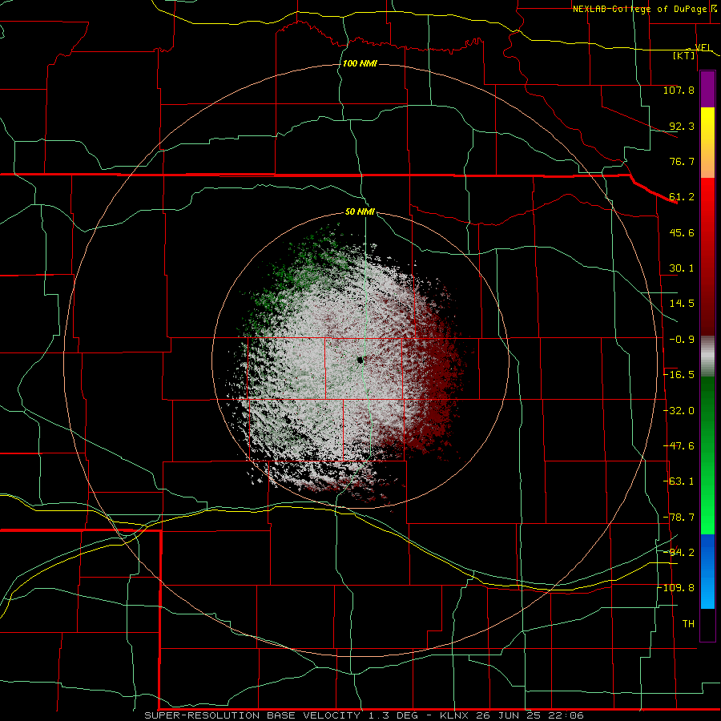Image resolution: width=721 pixels, height=721 pixels.
Task: Click the 50 NMI range ring label
Action: (360, 212)
